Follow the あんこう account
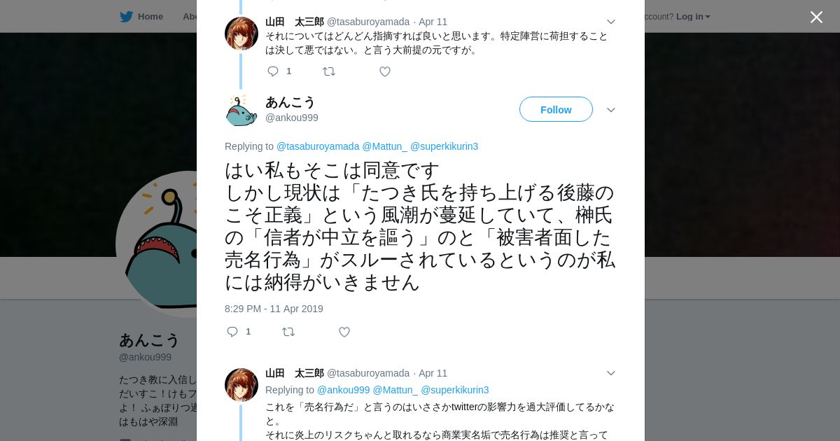 556,109
